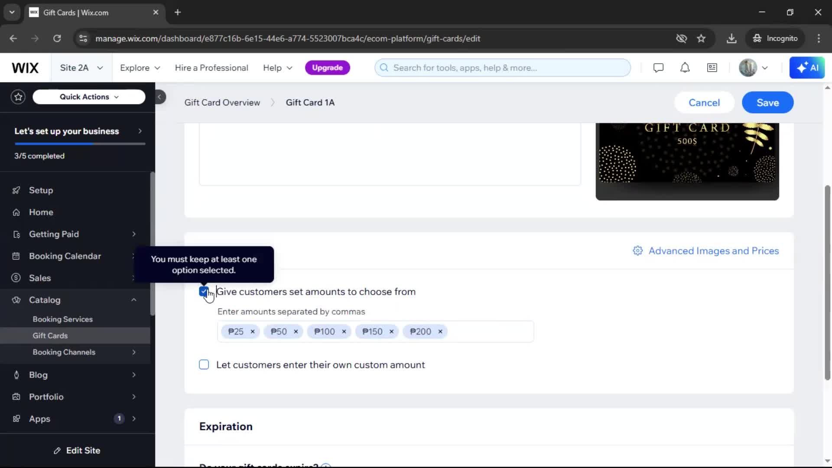Click the Advanced settings gear icon
The height and width of the screenshot is (468, 832).
[637, 251]
